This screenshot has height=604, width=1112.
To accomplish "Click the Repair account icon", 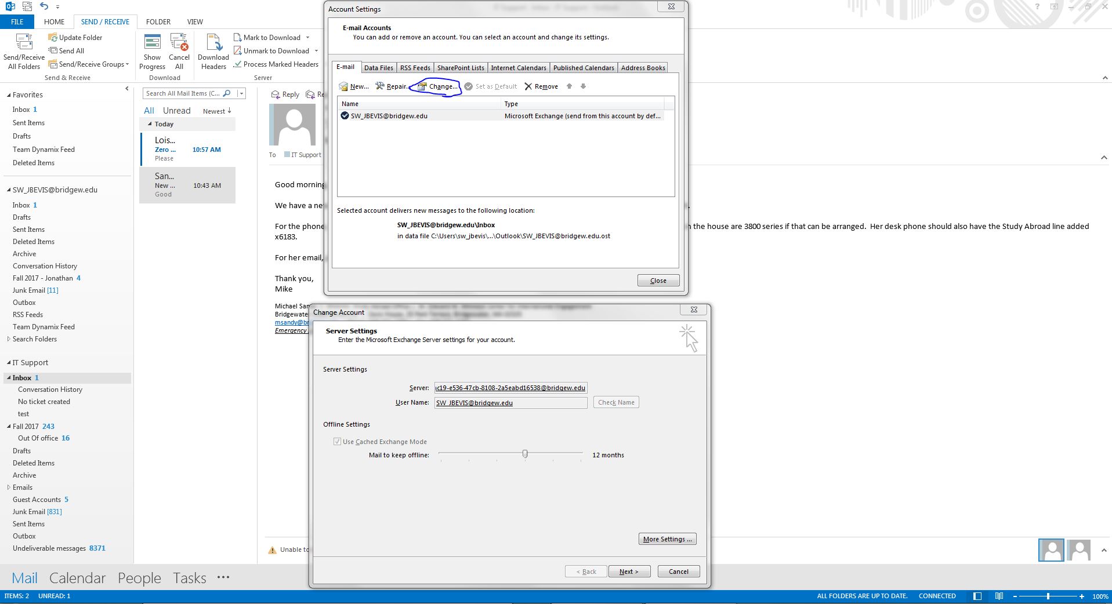I will [380, 86].
